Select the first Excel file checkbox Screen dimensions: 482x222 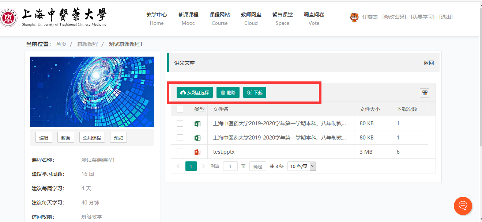(x=180, y=123)
